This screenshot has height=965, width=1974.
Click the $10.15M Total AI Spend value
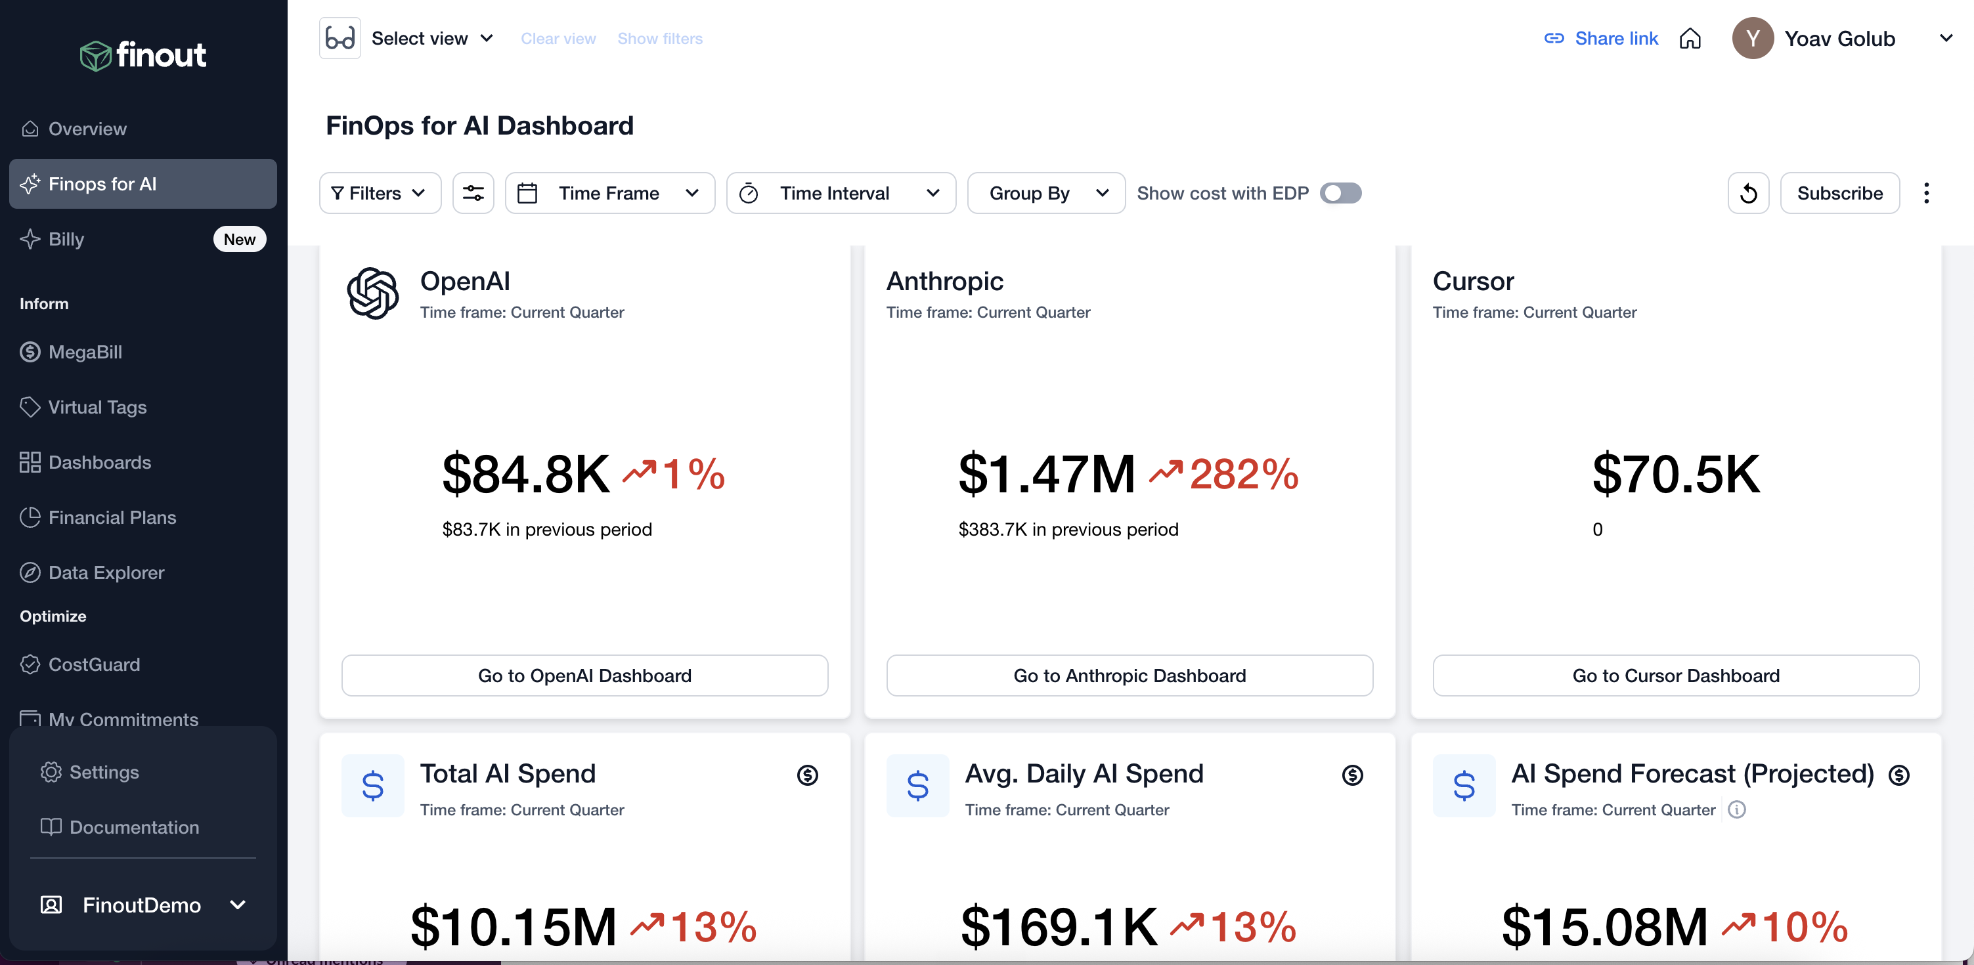[x=514, y=926]
